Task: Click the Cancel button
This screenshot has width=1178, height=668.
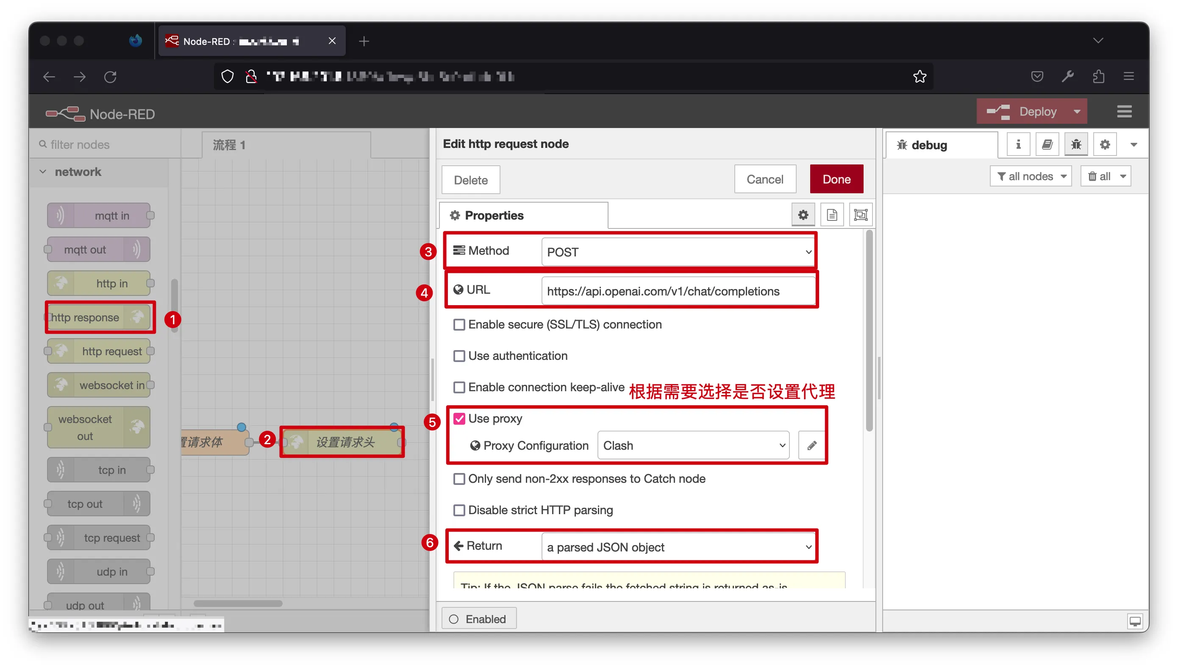Action: (764, 179)
